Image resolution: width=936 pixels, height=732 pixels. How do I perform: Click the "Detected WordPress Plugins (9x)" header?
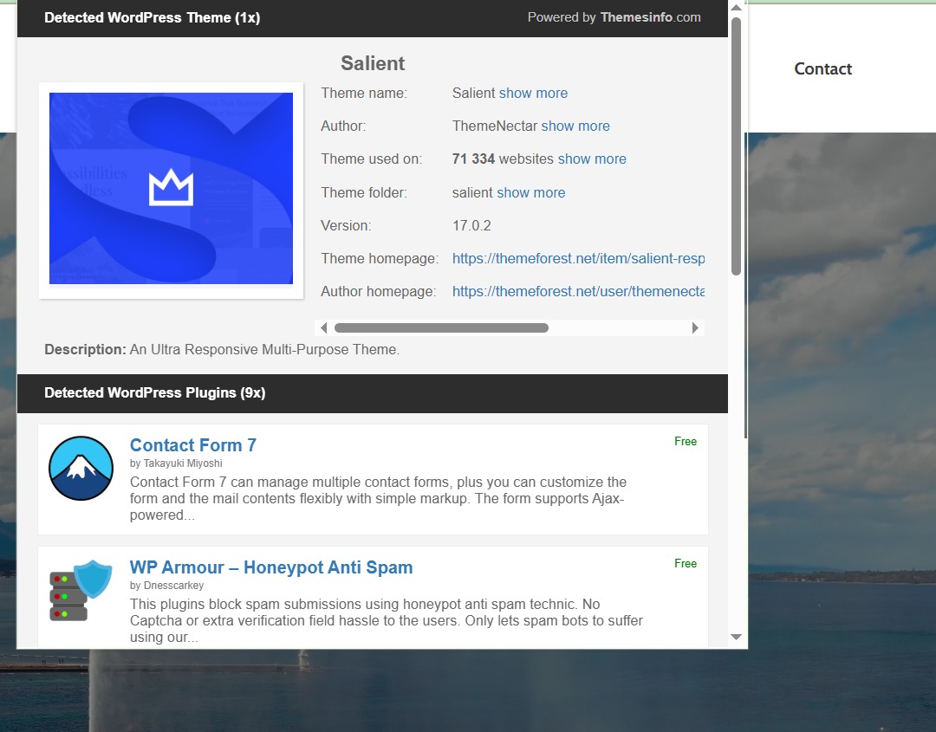154,392
